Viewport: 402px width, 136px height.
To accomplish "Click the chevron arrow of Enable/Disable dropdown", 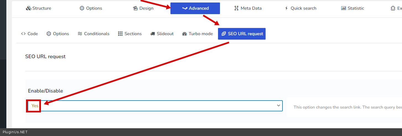I will (278, 106).
